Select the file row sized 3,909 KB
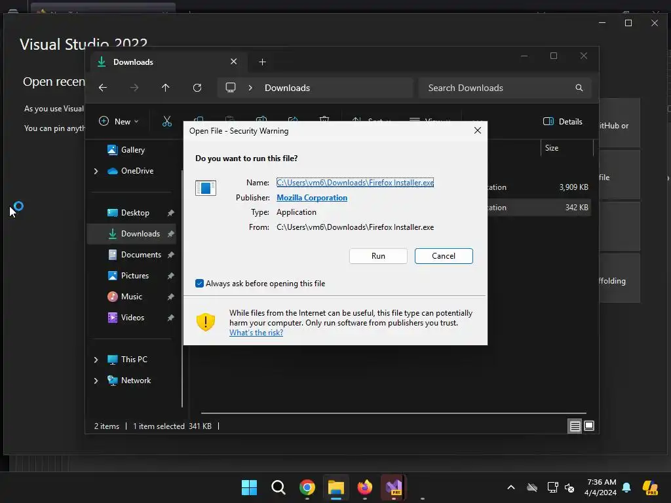671x503 pixels. pyautogui.click(x=539, y=187)
